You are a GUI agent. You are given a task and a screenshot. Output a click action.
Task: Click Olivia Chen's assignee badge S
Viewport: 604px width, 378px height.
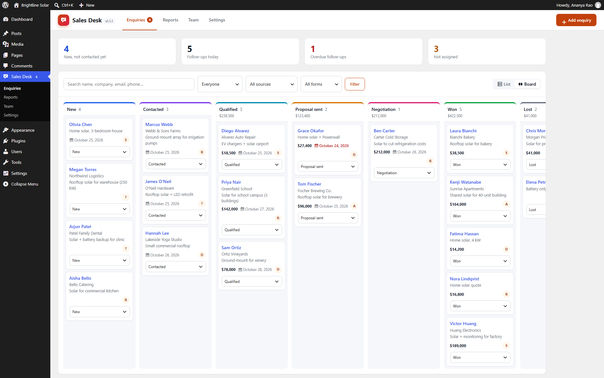click(x=126, y=140)
